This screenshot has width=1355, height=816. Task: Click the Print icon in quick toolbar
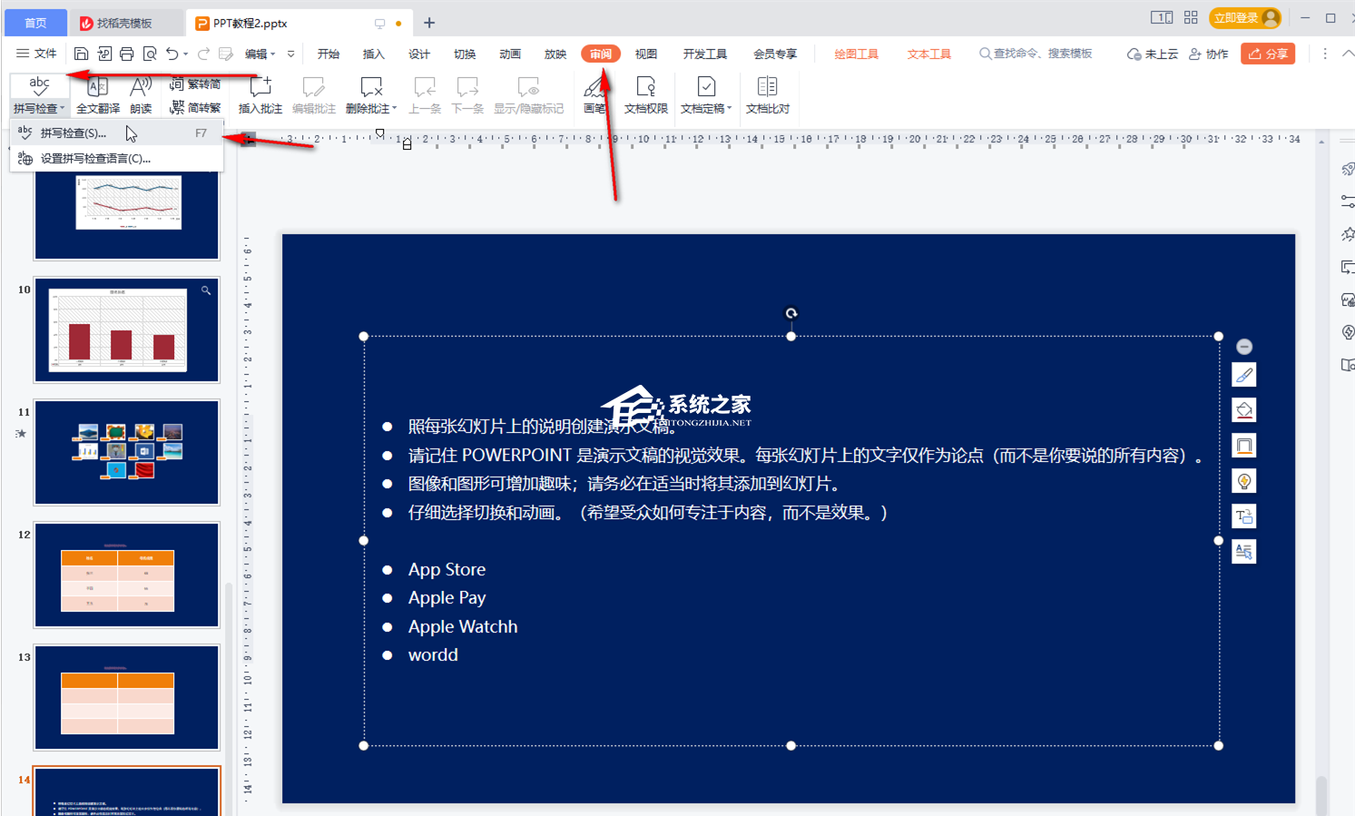click(127, 54)
